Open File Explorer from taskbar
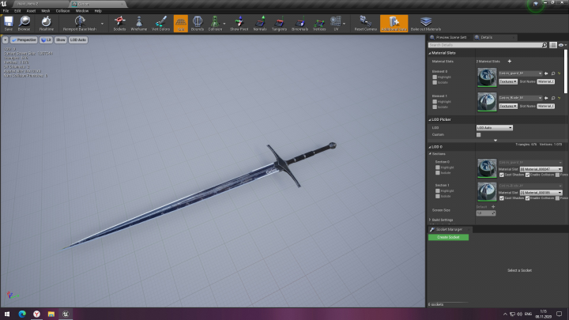This screenshot has width=569, height=320. (x=51, y=314)
